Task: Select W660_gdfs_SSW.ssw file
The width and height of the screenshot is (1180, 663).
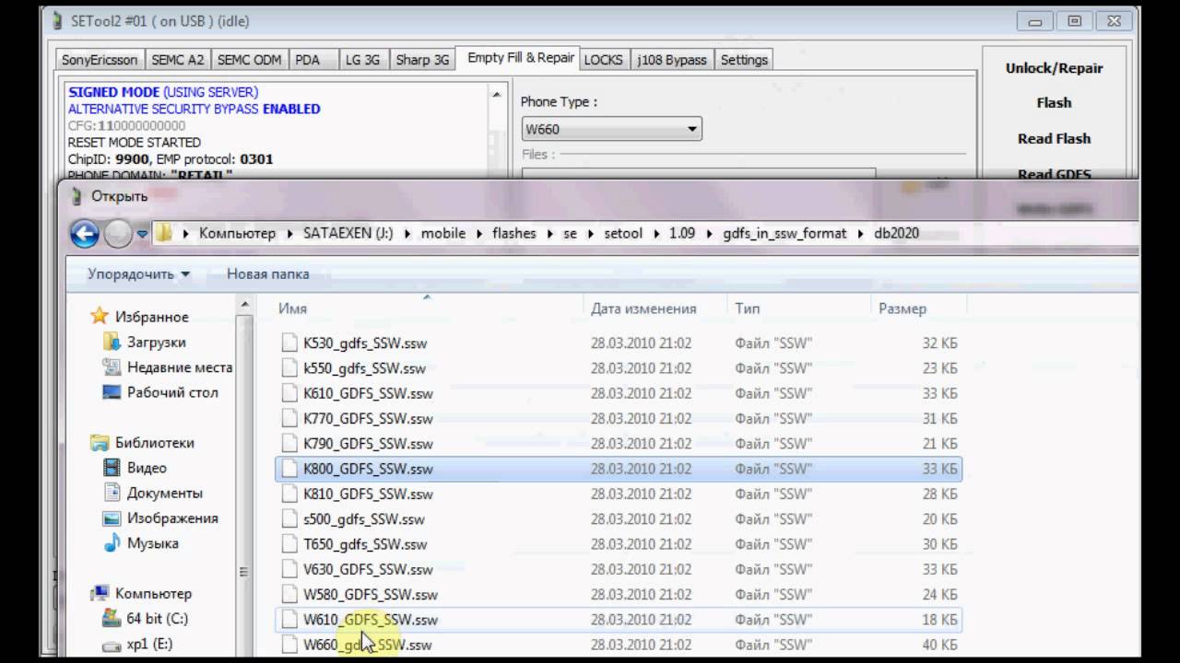Action: (619, 645)
